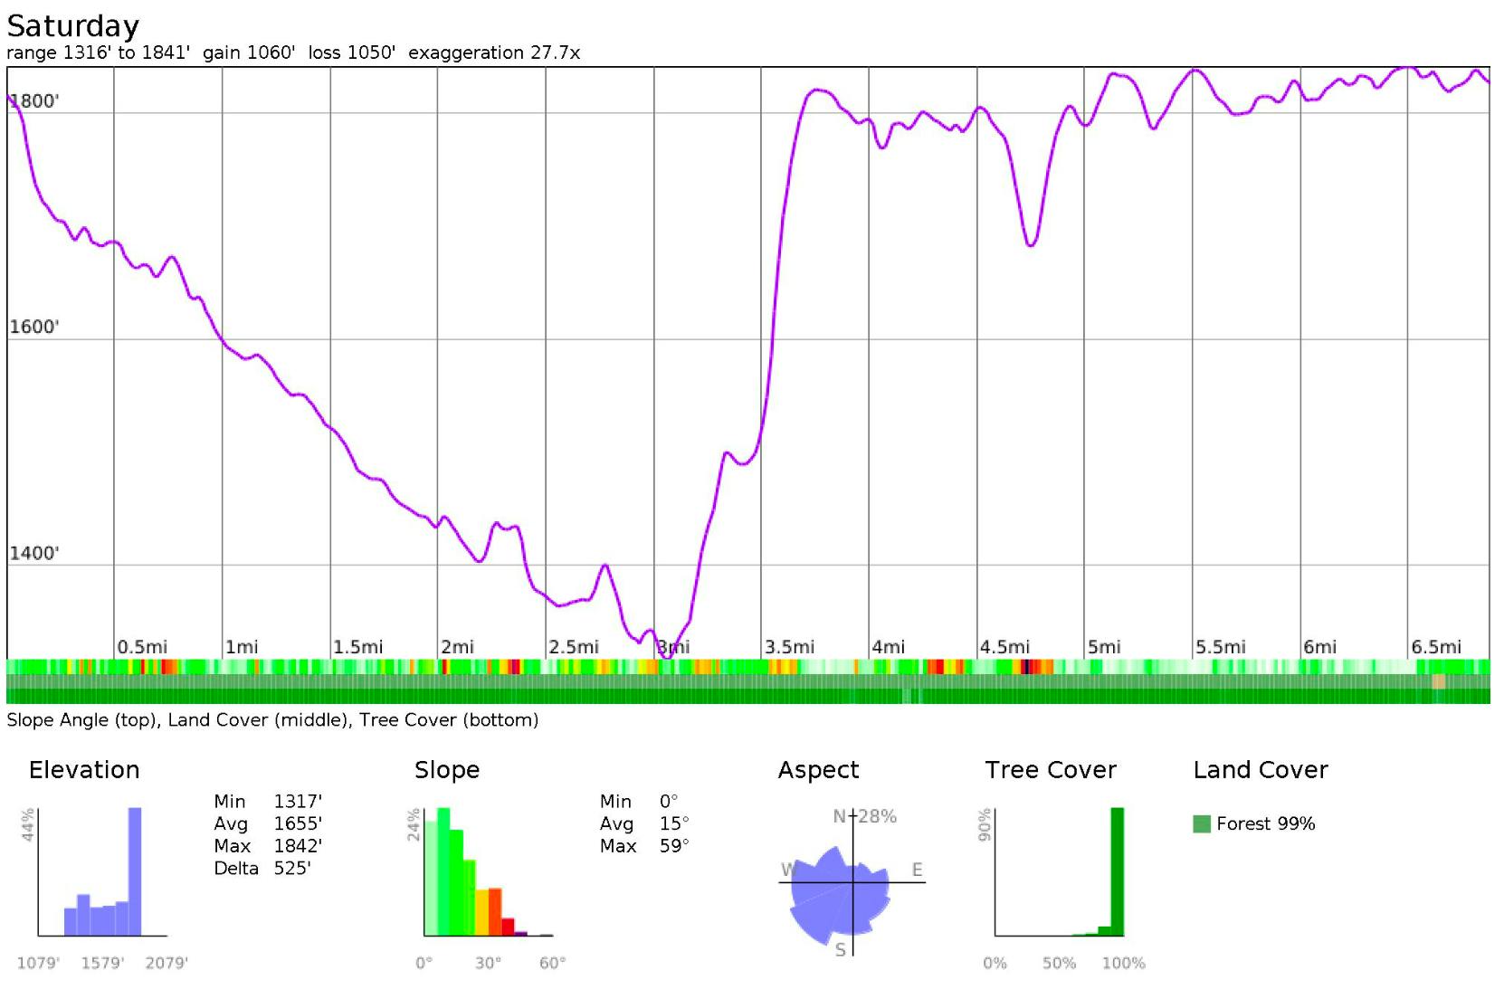This screenshot has height=999, width=1504.
Task: Click the Tree Cover section heading
Action: point(1051,770)
